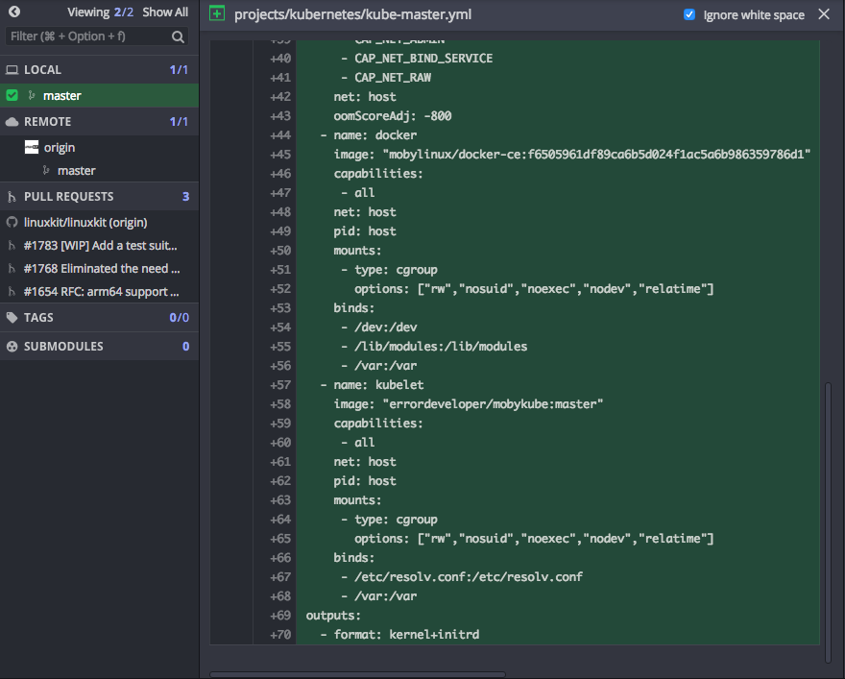
Task: Click the Show All link
Action: click(x=165, y=12)
